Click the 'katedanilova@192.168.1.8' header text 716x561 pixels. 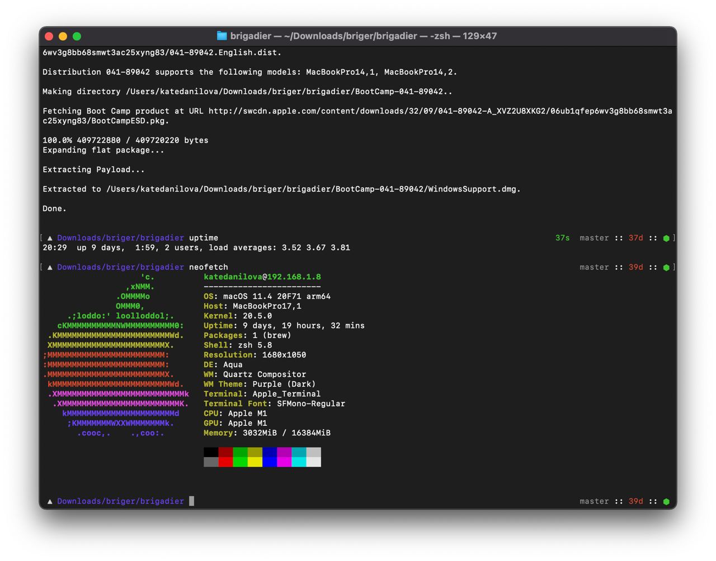262,277
